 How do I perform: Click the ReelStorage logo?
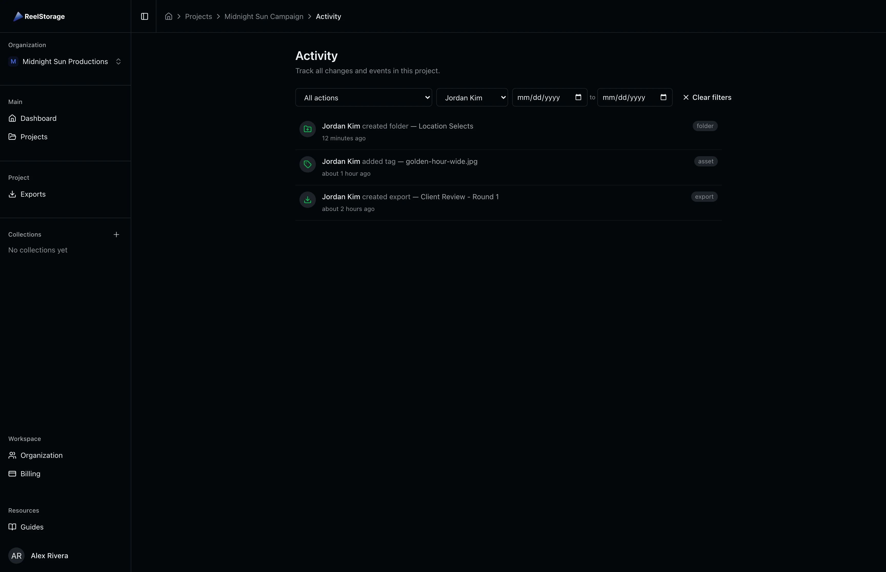coord(39,16)
